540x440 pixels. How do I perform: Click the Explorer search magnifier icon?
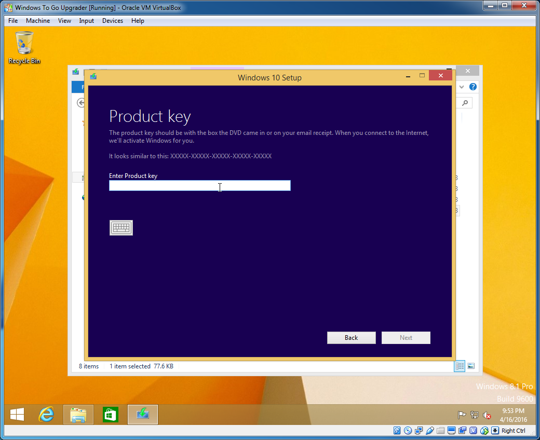[465, 103]
